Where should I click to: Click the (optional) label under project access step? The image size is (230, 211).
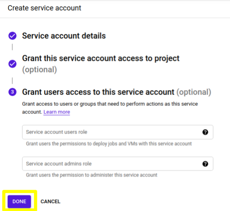coord(39,70)
